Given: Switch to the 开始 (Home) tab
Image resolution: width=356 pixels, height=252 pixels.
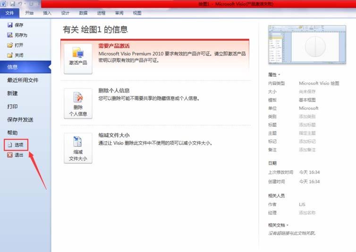Looking at the screenshot, I should (x=29, y=13).
